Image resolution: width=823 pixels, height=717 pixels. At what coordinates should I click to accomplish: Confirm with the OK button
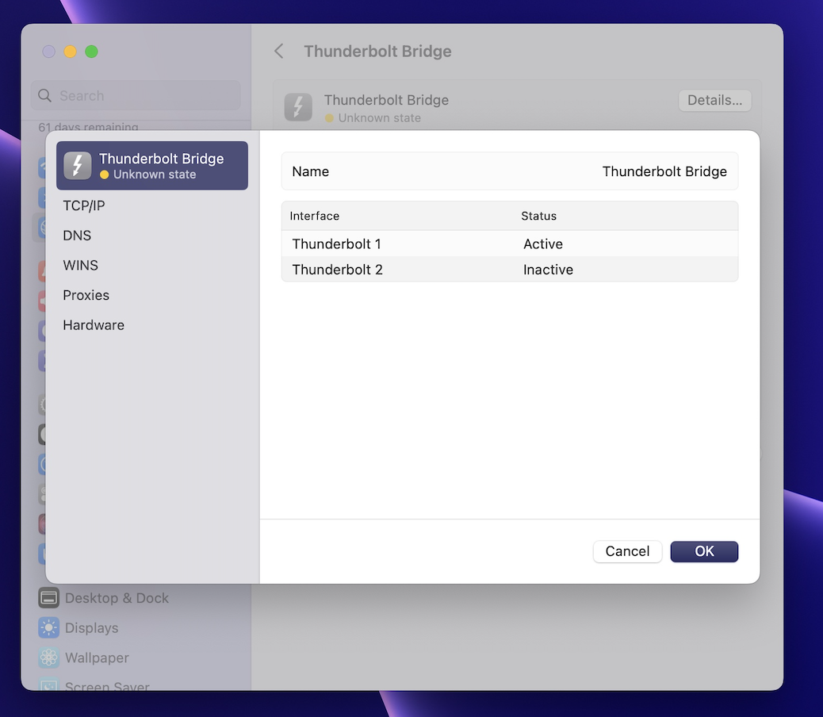coord(704,551)
